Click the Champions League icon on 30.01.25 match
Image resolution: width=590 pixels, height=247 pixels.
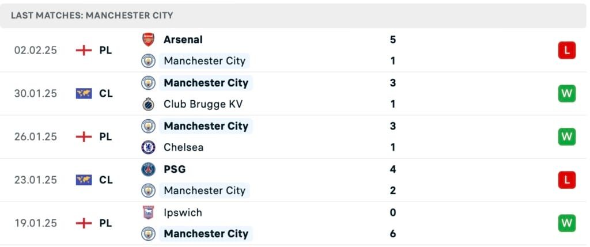pos(84,93)
